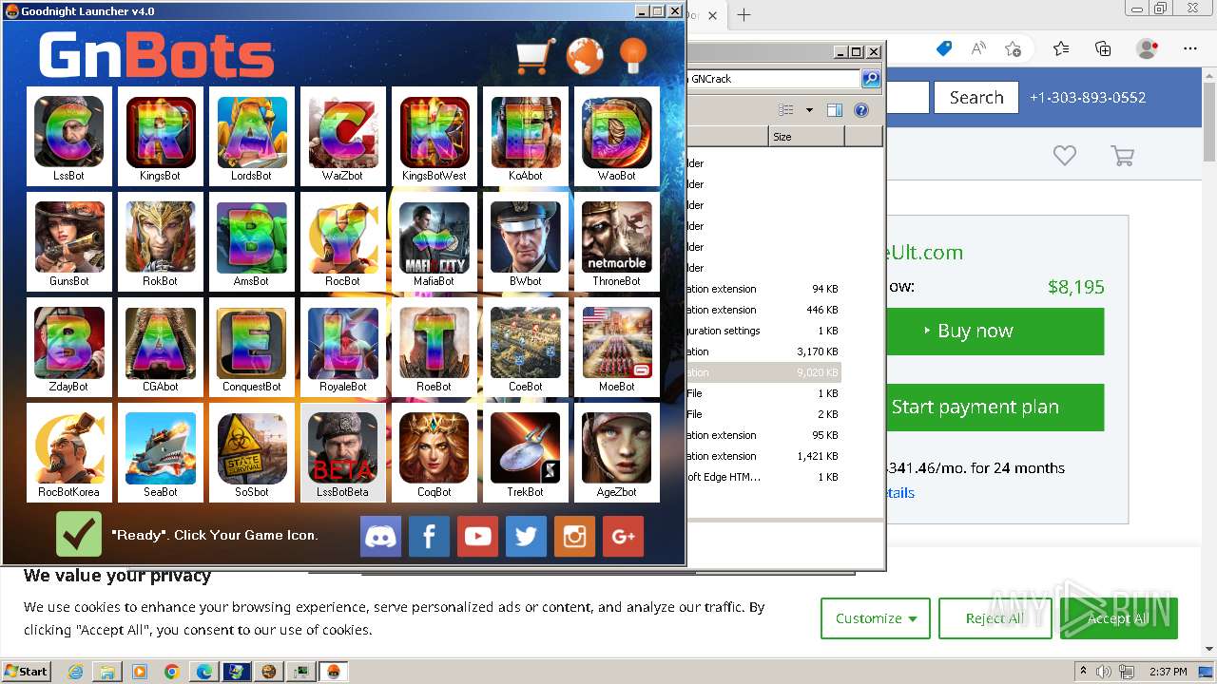
Task: Open the Twitter link icon
Action: click(526, 537)
